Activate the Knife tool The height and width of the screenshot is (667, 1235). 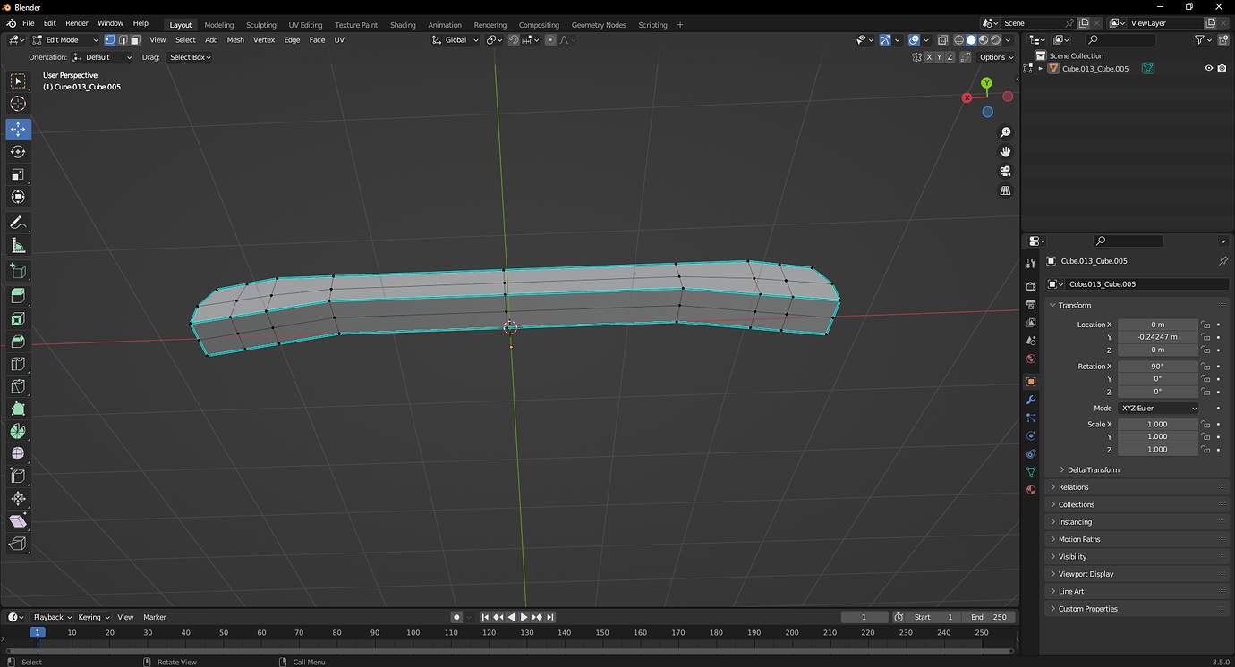(x=18, y=385)
